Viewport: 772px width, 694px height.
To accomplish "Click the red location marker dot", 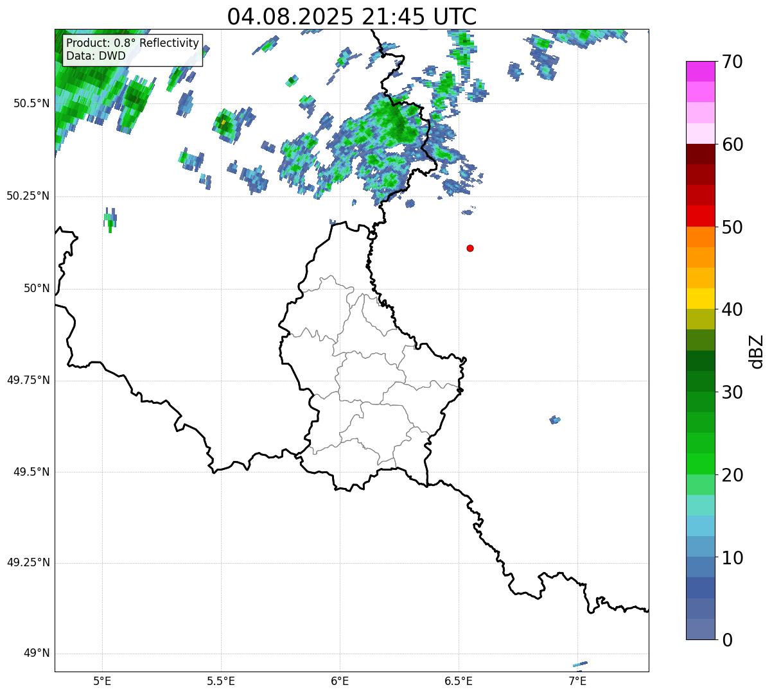I will tap(470, 248).
